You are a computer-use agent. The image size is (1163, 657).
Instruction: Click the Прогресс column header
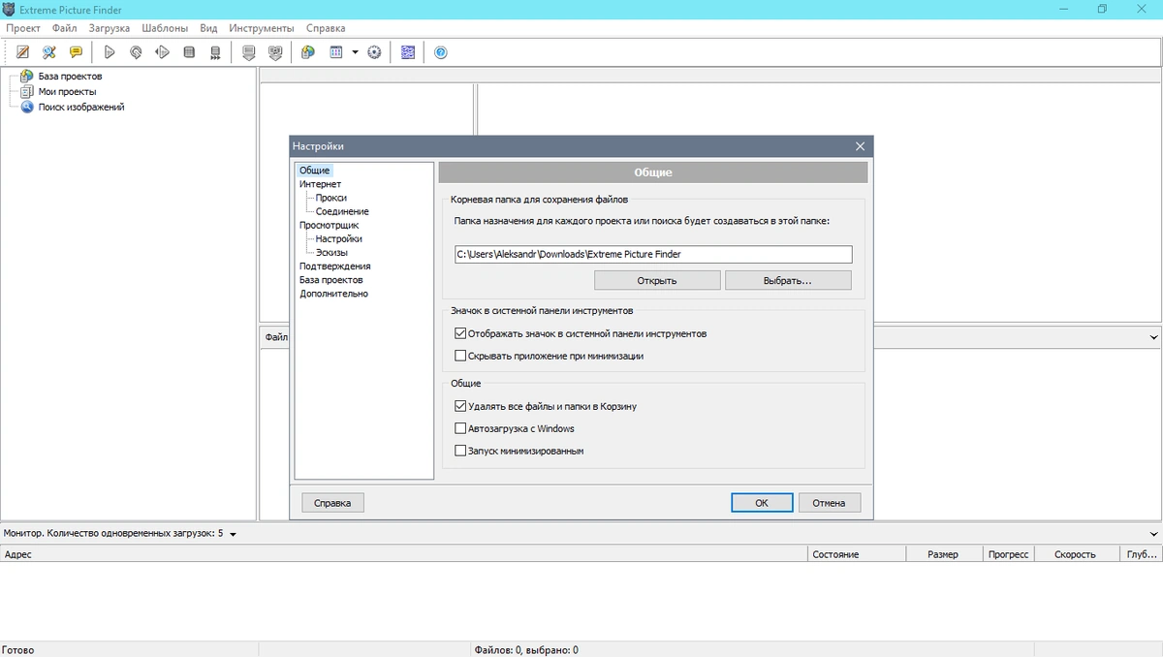click(1008, 554)
